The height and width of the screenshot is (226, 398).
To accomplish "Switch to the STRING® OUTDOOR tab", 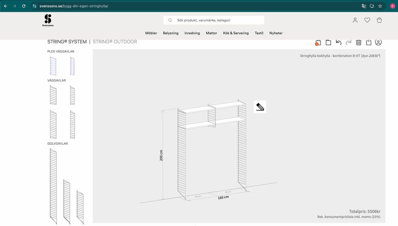I will coord(114,42).
